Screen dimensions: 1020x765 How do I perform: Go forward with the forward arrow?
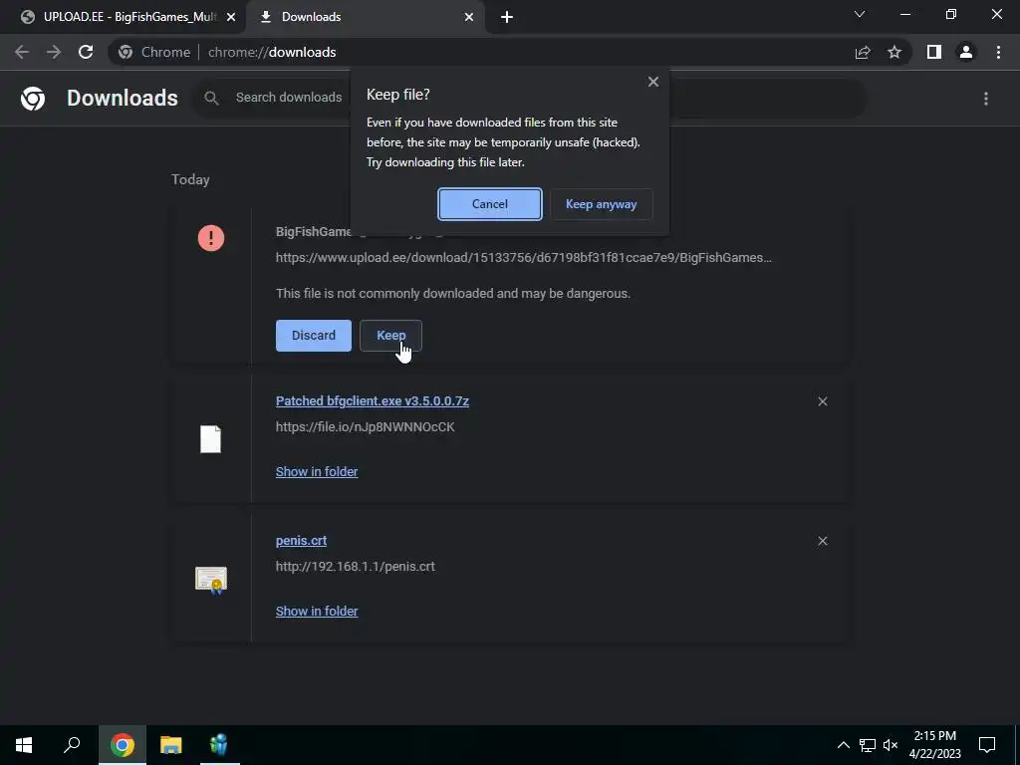click(54, 52)
